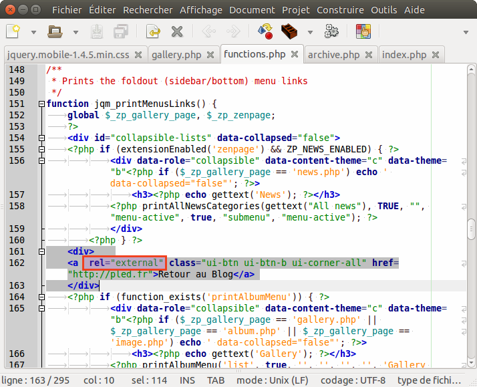Click the 'http://pled.fr' URL string
Screen dimensions: 477x387
pos(110,274)
